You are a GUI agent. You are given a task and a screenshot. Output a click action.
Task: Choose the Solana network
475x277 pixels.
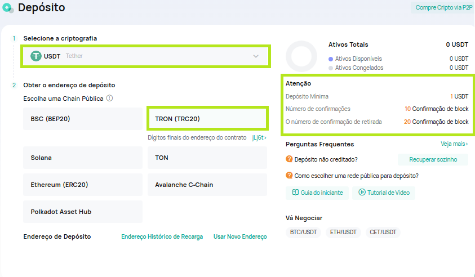tap(83, 158)
